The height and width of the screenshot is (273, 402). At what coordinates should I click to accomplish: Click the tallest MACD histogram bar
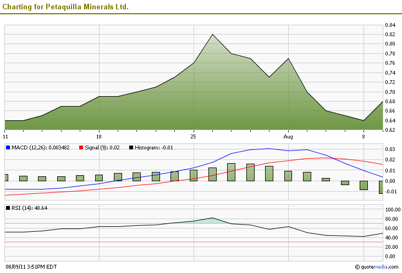[232, 172]
